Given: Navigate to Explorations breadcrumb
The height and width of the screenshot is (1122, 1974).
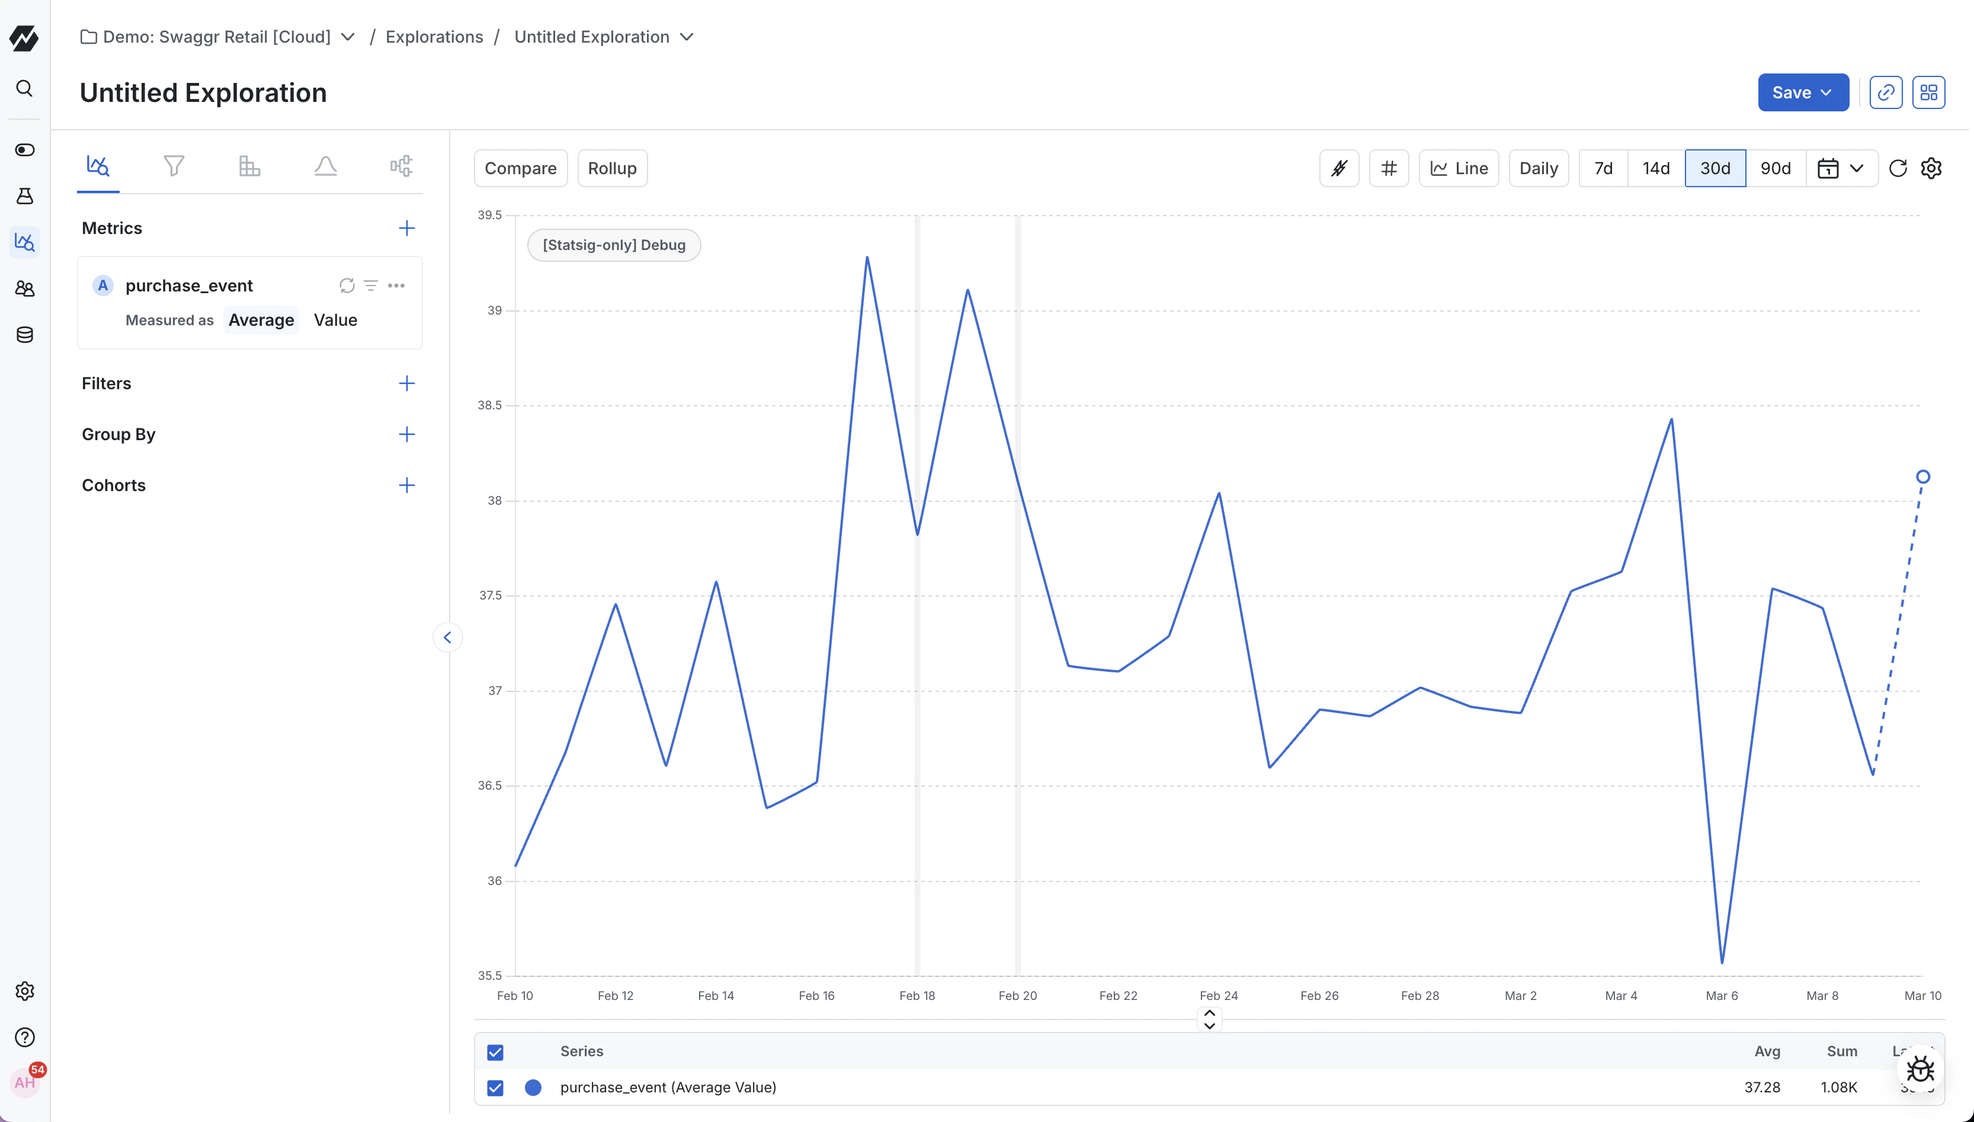Looking at the screenshot, I should [x=434, y=36].
